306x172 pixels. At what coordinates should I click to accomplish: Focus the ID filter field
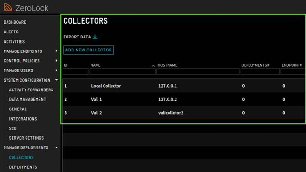click(x=75, y=71)
